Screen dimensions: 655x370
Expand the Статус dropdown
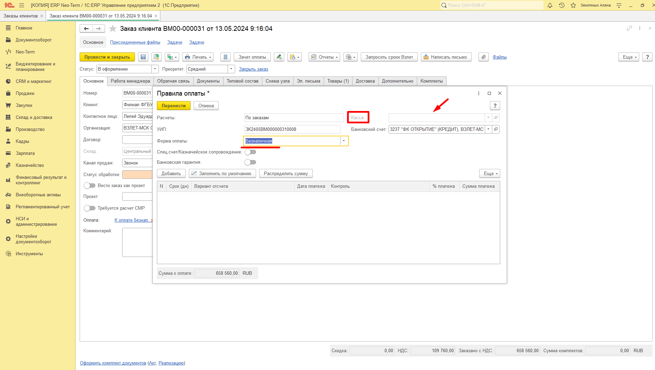click(x=155, y=69)
